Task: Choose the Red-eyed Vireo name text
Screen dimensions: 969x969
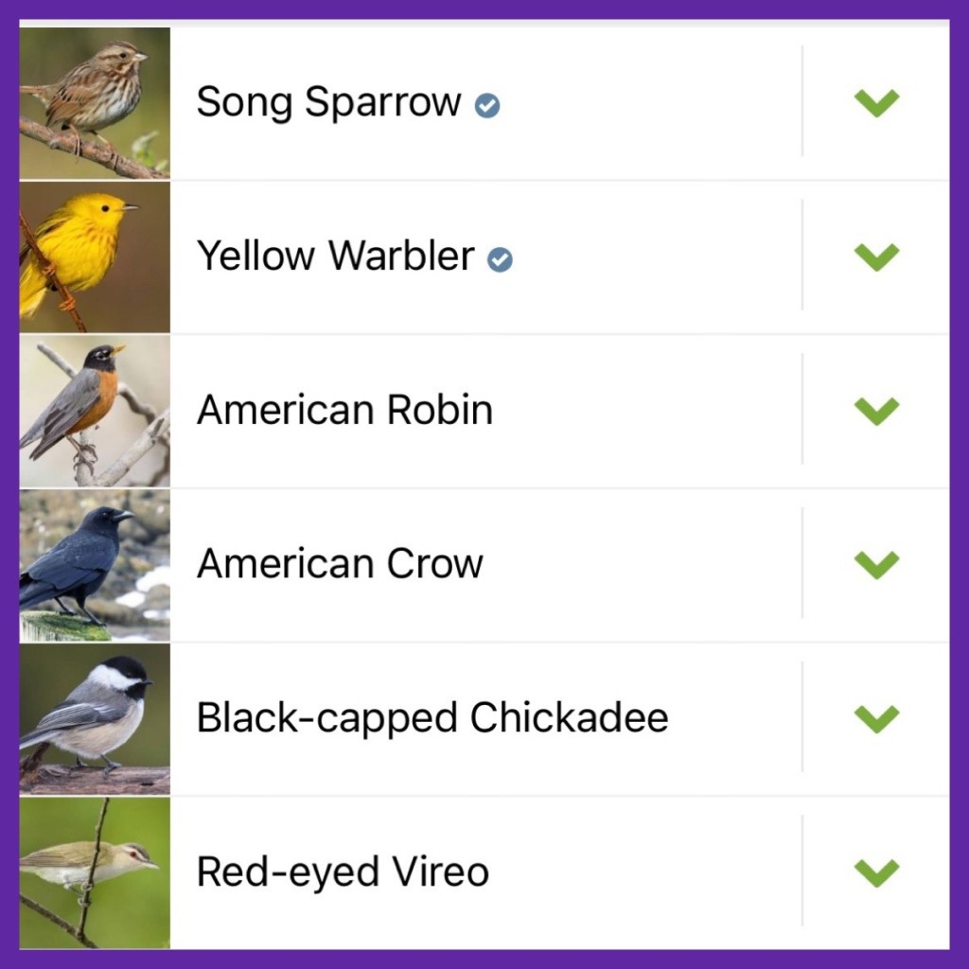Action: coord(343,872)
